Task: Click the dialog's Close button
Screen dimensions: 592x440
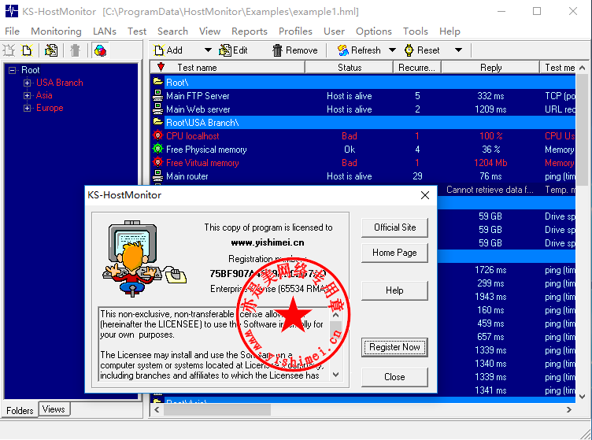Action: click(394, 377)
